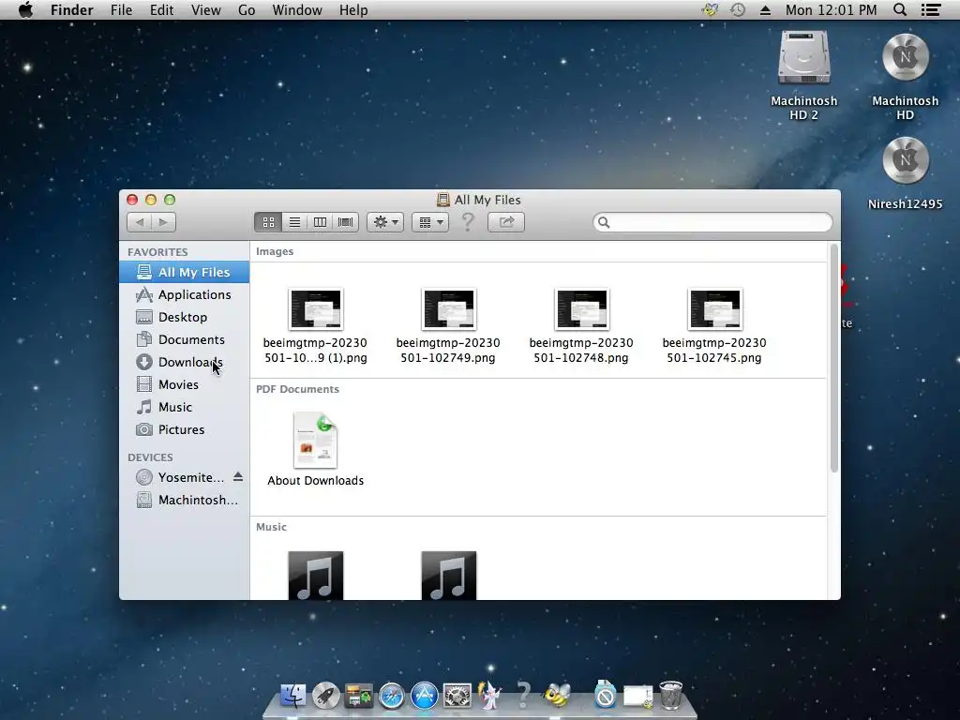Select the second music file icon
The width and height of the screenshot is (960, 720).
(449, 576)
